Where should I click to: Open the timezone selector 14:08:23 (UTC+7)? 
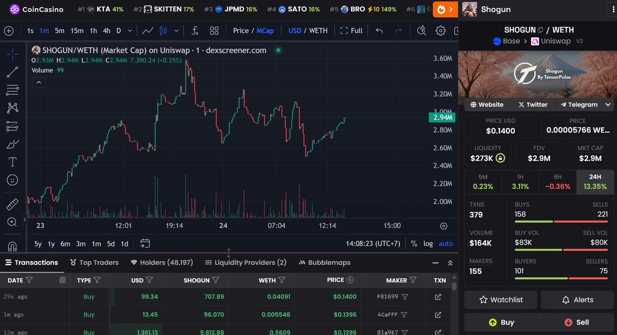(x=373, y=244)
